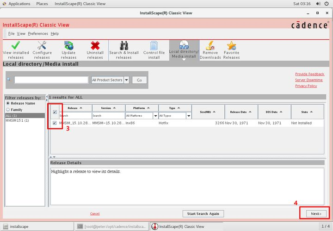Open File menu
Screen dimensions: 333x231
pyautogui.click(x=11, y=34)
